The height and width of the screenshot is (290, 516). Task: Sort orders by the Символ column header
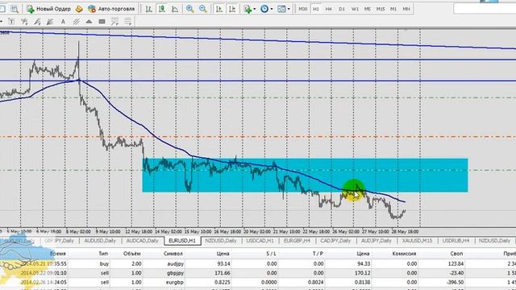point(173,254)
